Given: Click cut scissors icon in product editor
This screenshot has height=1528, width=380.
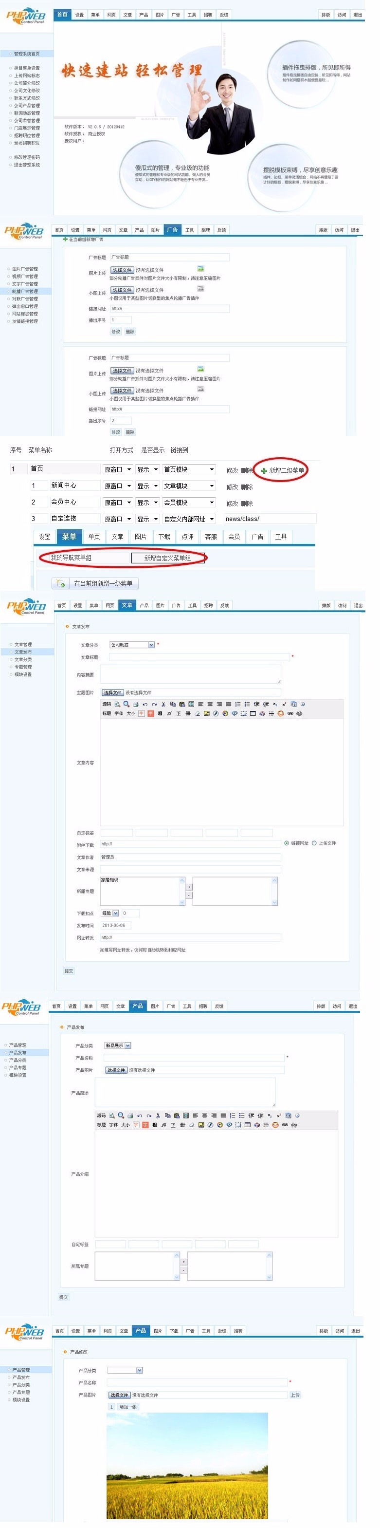Looking at the screenshot, I should click(158, 1115).
